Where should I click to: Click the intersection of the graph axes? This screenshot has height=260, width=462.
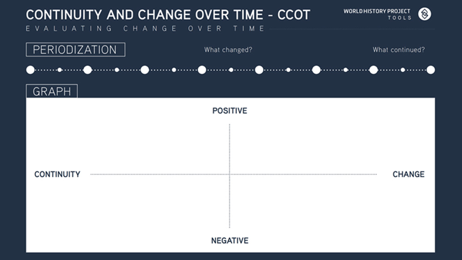pos(230,174)
